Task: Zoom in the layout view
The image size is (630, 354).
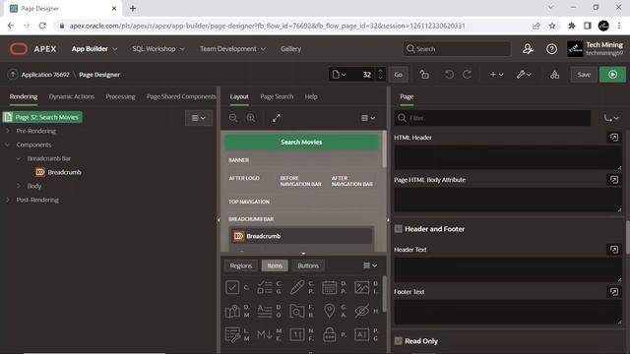Action: click(x=251, y=118)
